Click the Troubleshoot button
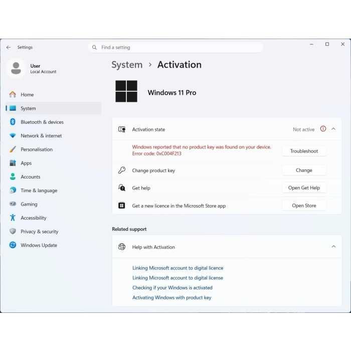Viewport: 351px width, 351px height. 304,151
